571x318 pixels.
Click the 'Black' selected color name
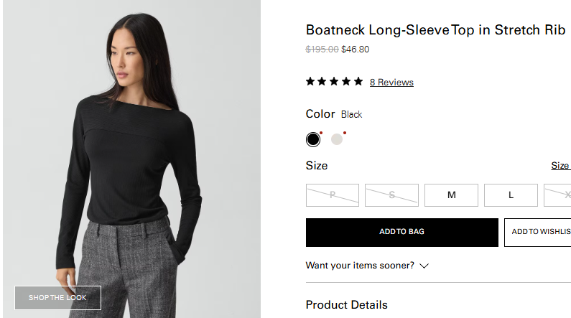pyautogui.click(x=352, y=115)
